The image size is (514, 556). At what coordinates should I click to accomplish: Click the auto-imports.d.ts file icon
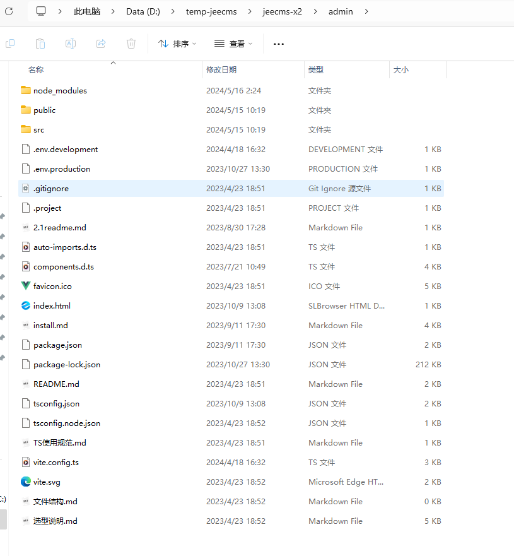click(x=25, y=247)
